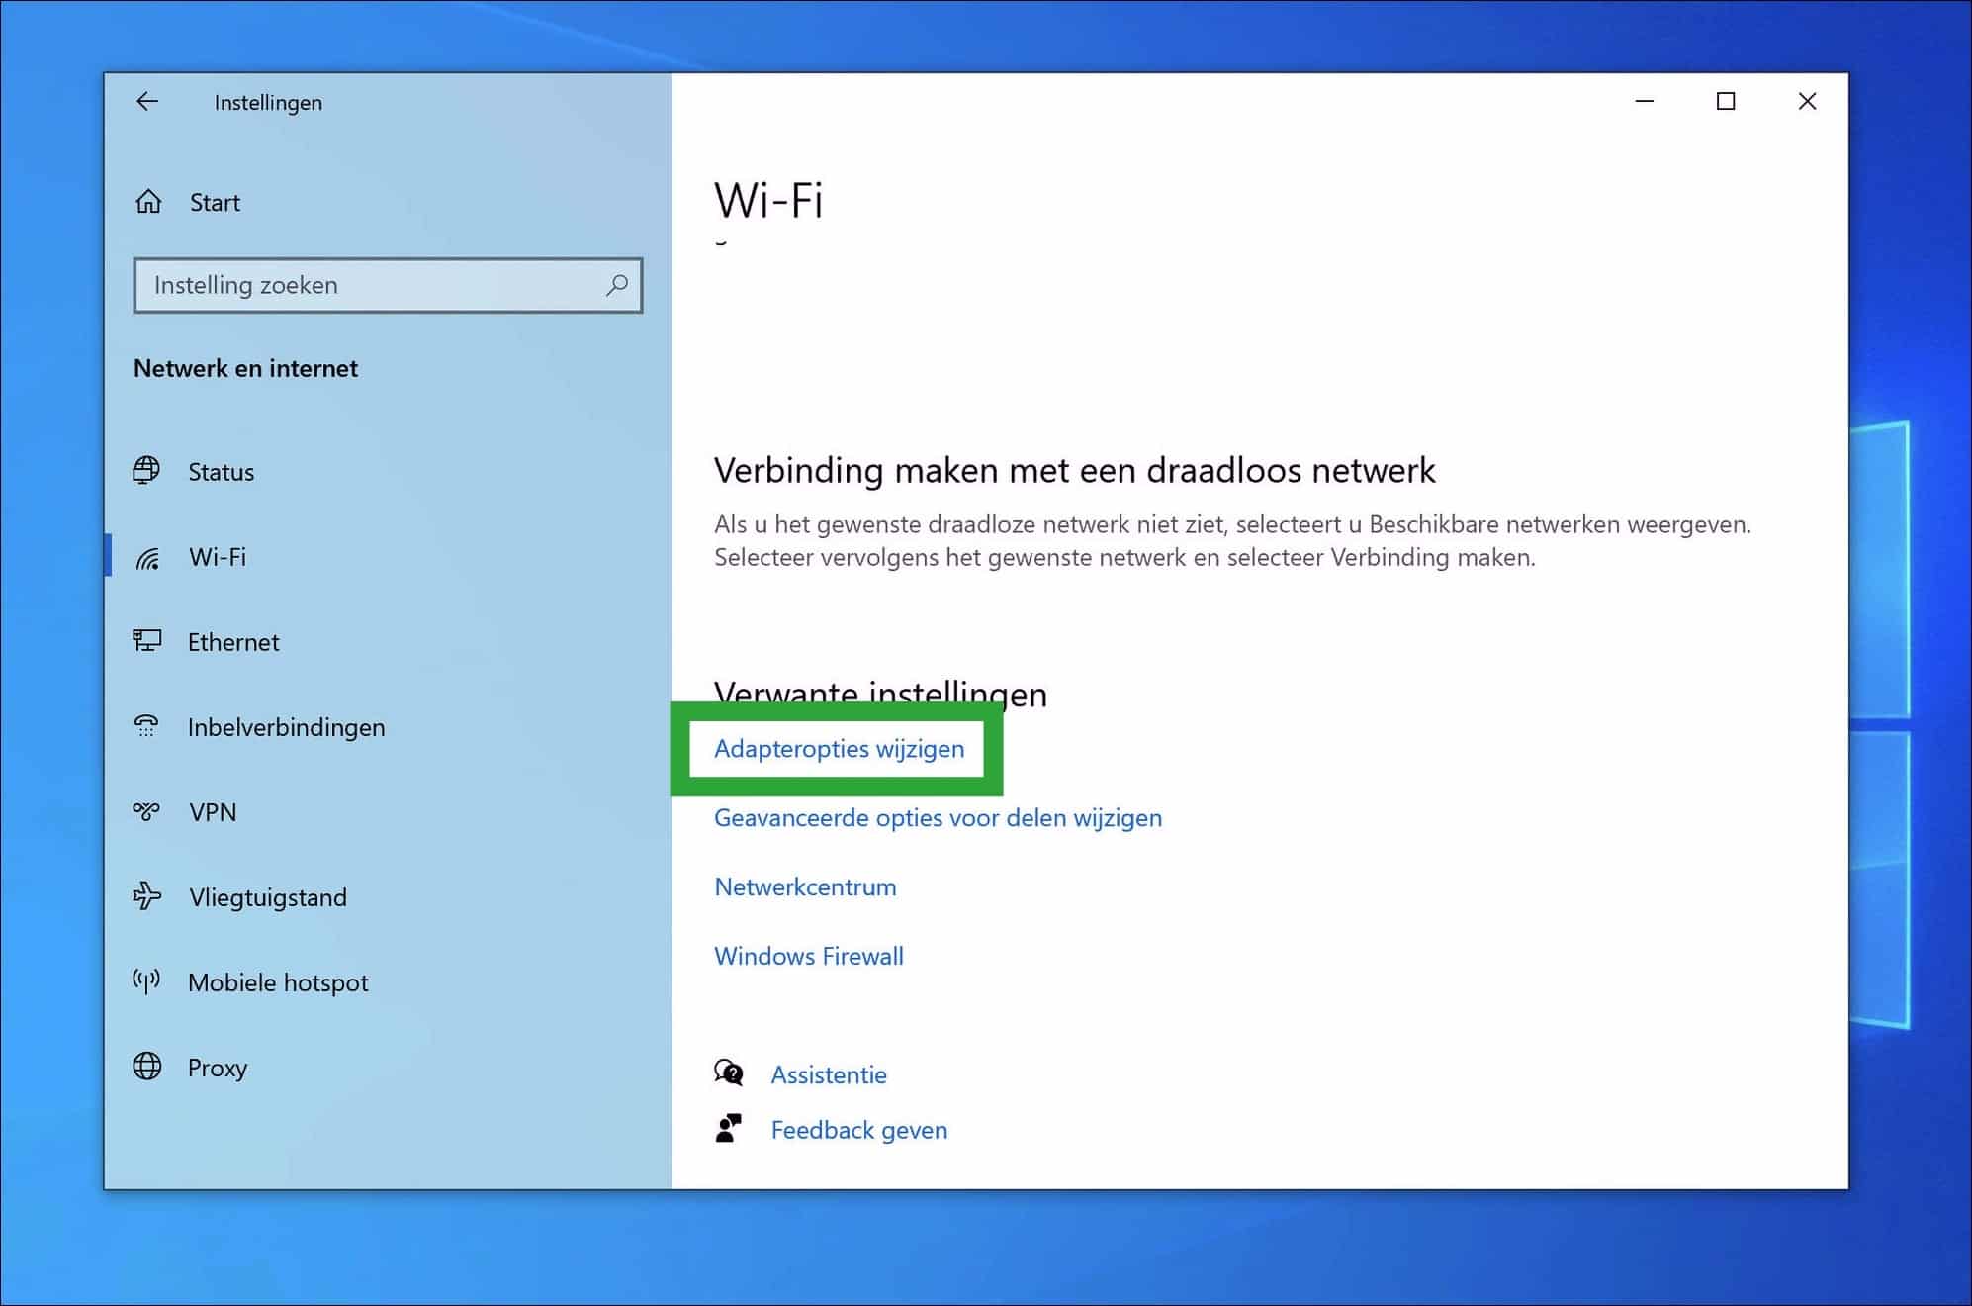Image resolution: width=1972 pixels, height=1306 pixels.
Task: Open Netwerkcentrum
Action: [x=805, y=886]
